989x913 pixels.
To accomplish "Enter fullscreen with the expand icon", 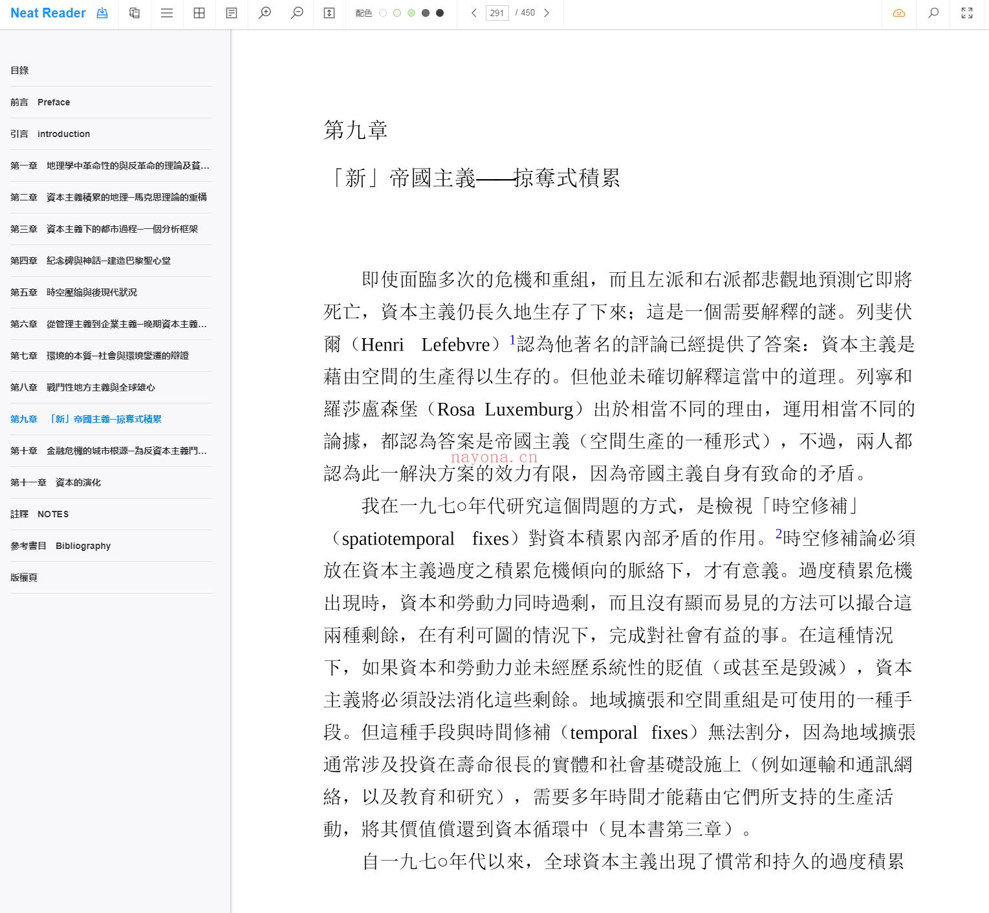I will tap(967, 13).
